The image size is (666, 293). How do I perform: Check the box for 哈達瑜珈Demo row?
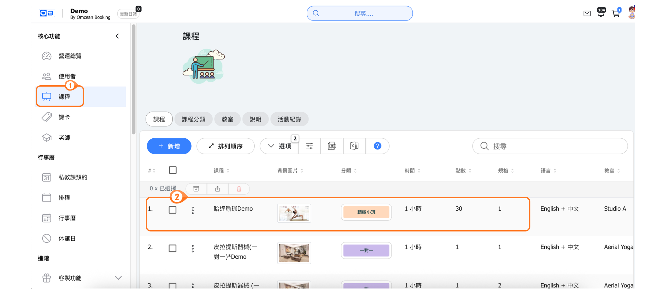(x=173, y=210)
